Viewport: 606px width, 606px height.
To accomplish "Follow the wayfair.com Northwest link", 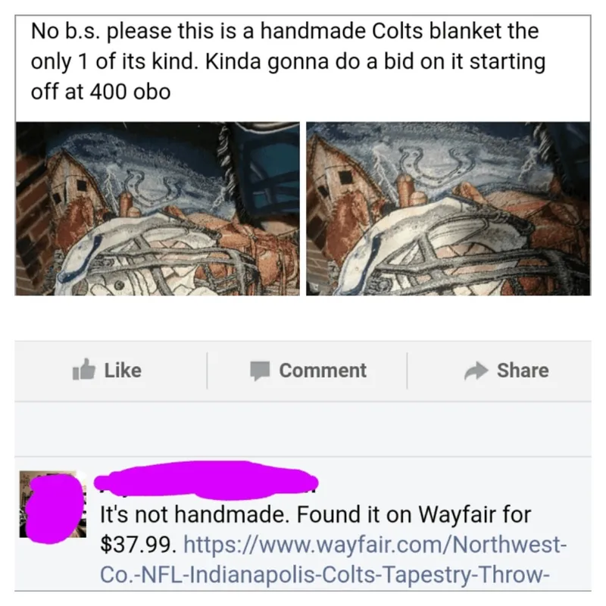I will pyautogui.click(x=375, y=544).
